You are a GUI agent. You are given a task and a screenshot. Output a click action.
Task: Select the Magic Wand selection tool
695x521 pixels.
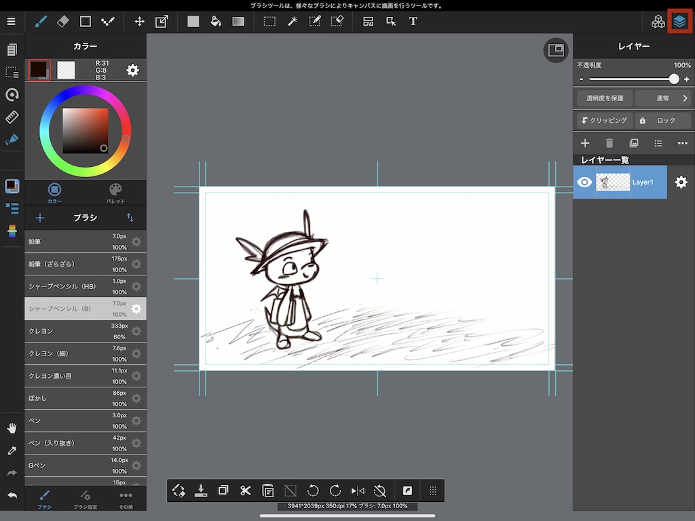coord(293,21)
